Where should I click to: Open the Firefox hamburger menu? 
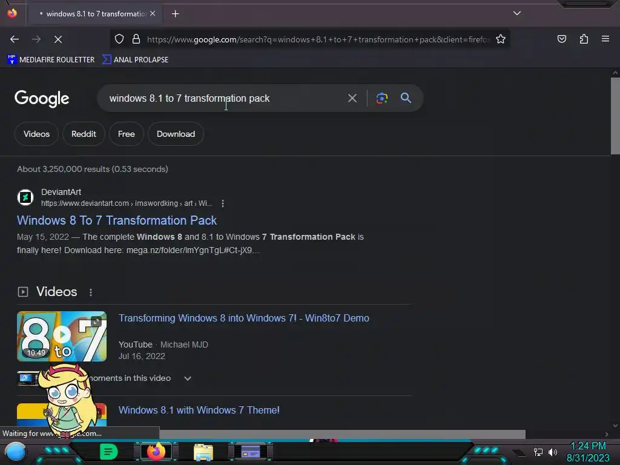click(605, 39)
